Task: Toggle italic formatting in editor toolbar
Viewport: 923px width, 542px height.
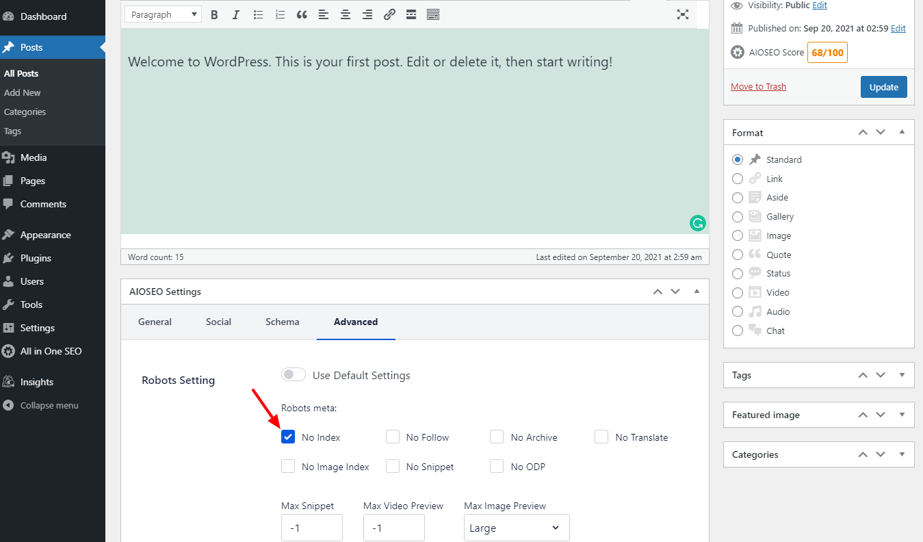Action: point(236,14)
